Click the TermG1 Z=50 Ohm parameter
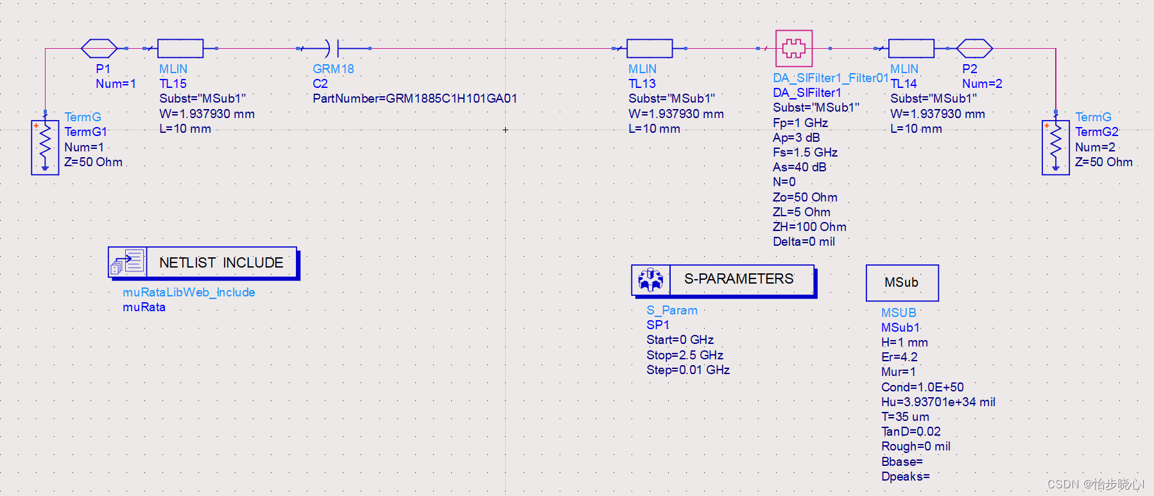Screen dimensions: 1154x496 tap(93, 162)
